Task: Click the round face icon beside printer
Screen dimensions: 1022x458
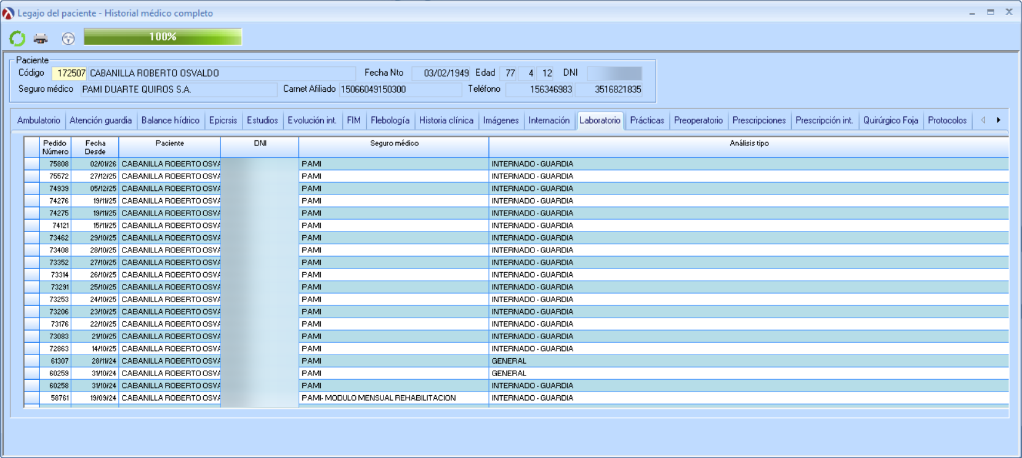Action: click(68, 39)
